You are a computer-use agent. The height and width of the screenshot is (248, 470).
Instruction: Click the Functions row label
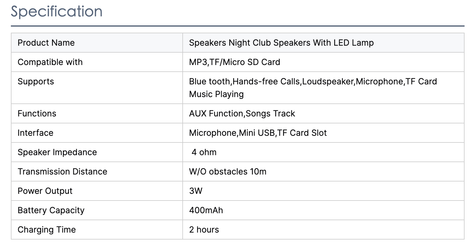(37, 113)
